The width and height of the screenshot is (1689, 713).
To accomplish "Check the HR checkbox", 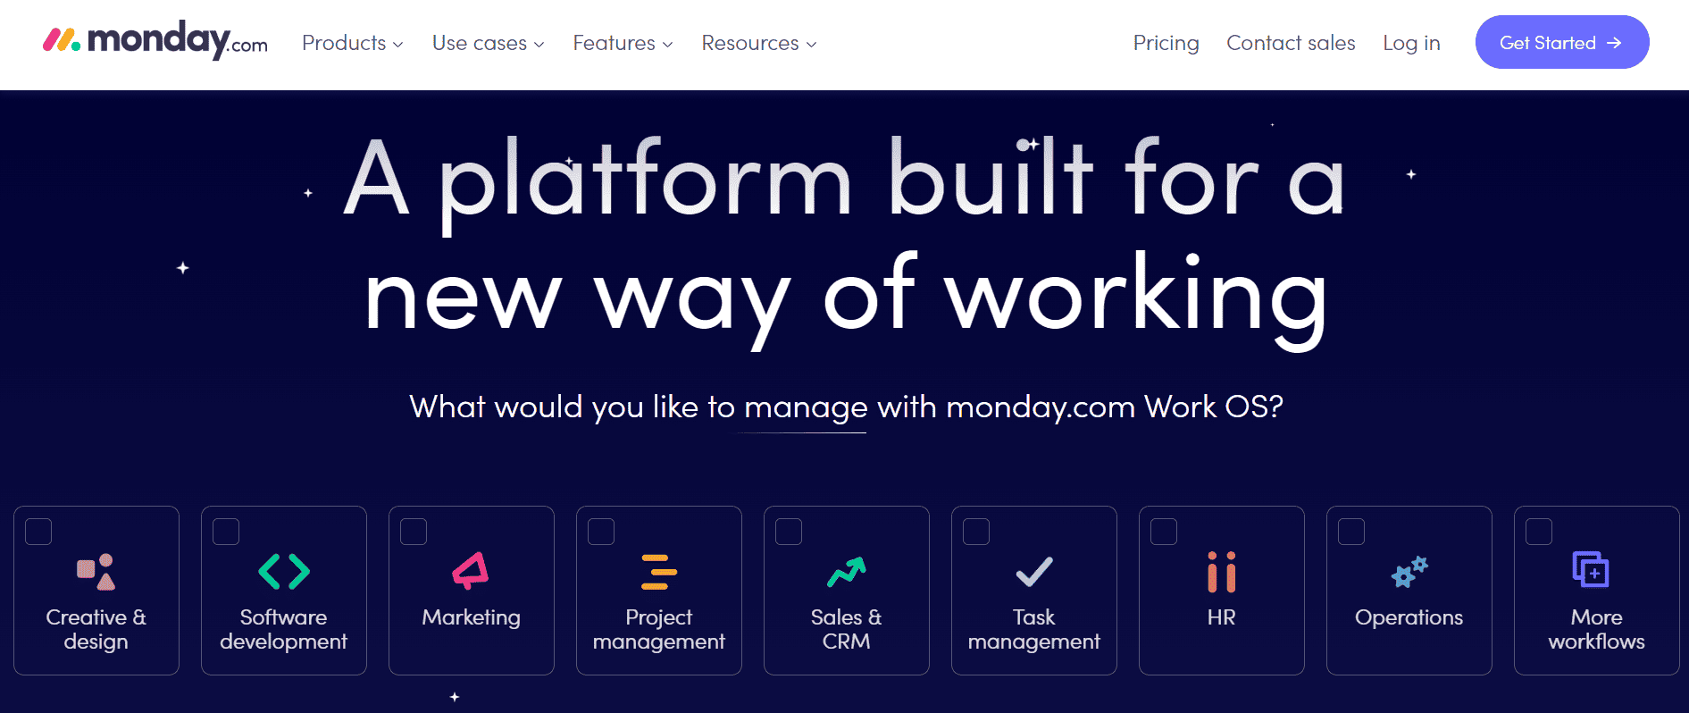I will point(1164,532).
